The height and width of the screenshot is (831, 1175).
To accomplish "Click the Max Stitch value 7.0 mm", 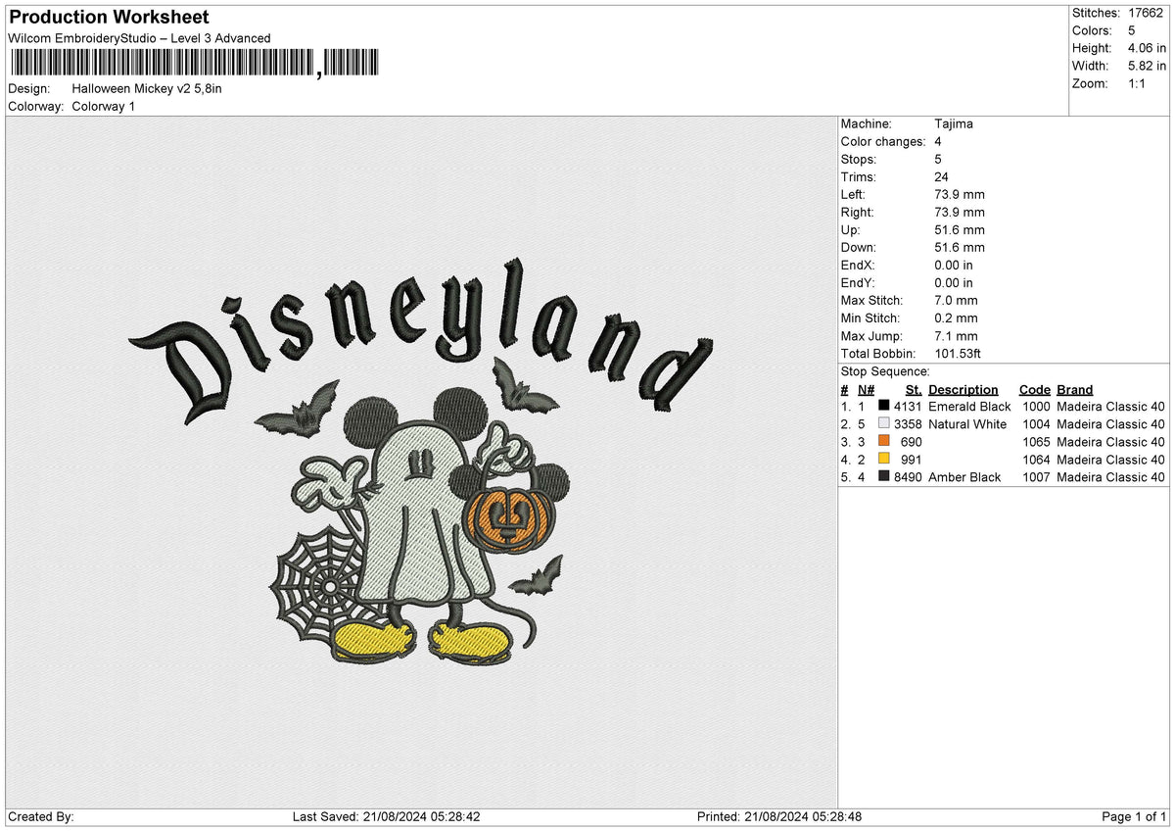I will coord(956,301).
